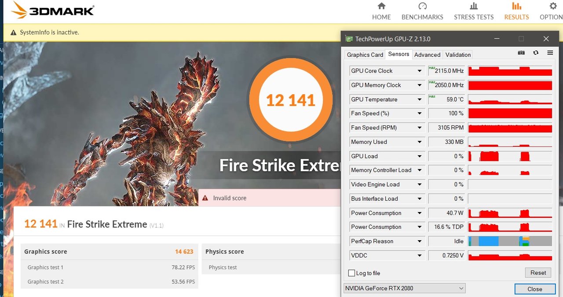The height and width of the screenshot is (297, 563).
Task: Expand the PerfCap Reason sensor dropdown
Action: [x=420, y=241]
